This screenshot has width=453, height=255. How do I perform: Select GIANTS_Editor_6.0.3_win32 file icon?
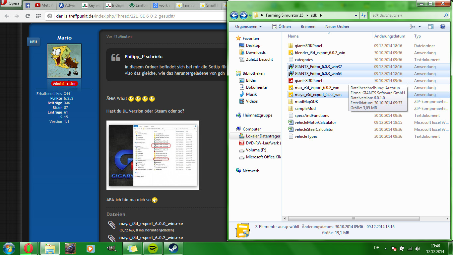point(291,67)
